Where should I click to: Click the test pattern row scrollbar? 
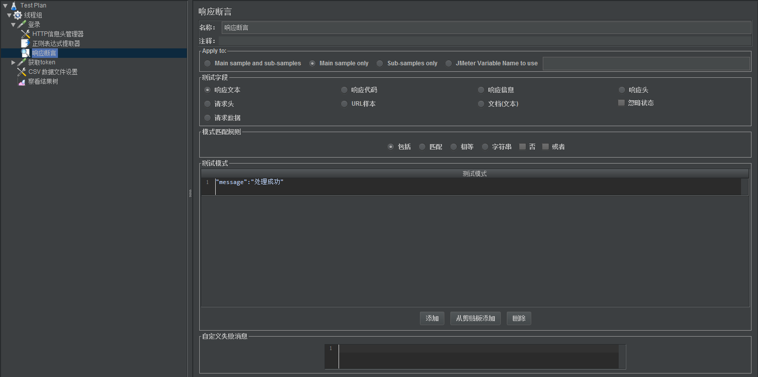(745, 187)
